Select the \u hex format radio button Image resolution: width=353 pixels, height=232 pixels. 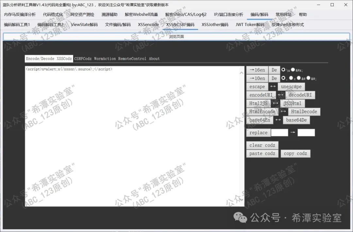tap(283, 70)
